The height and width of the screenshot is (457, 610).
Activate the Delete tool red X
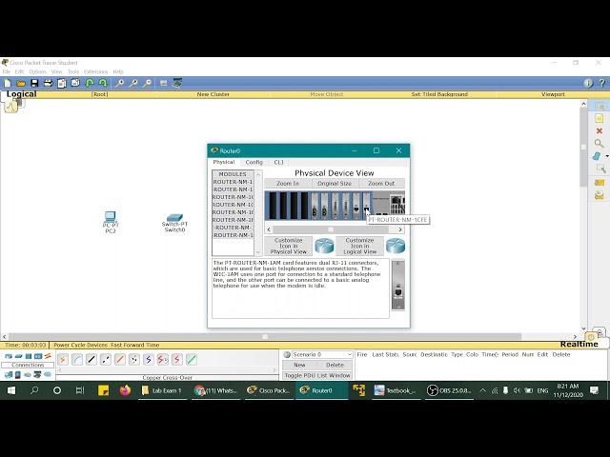pyautogui.click(x=600, y=131)
